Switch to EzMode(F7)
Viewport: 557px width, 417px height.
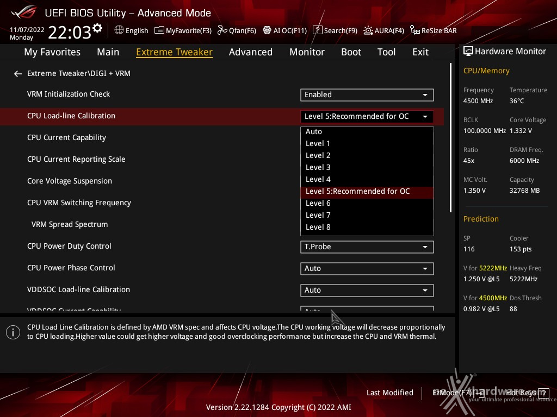pyautogui.click(x=458, y=393)
